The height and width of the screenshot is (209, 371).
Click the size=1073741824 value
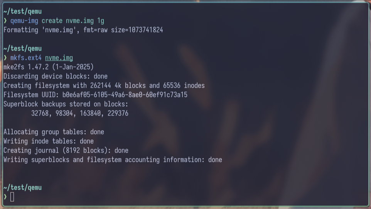[x=137, y=30]
